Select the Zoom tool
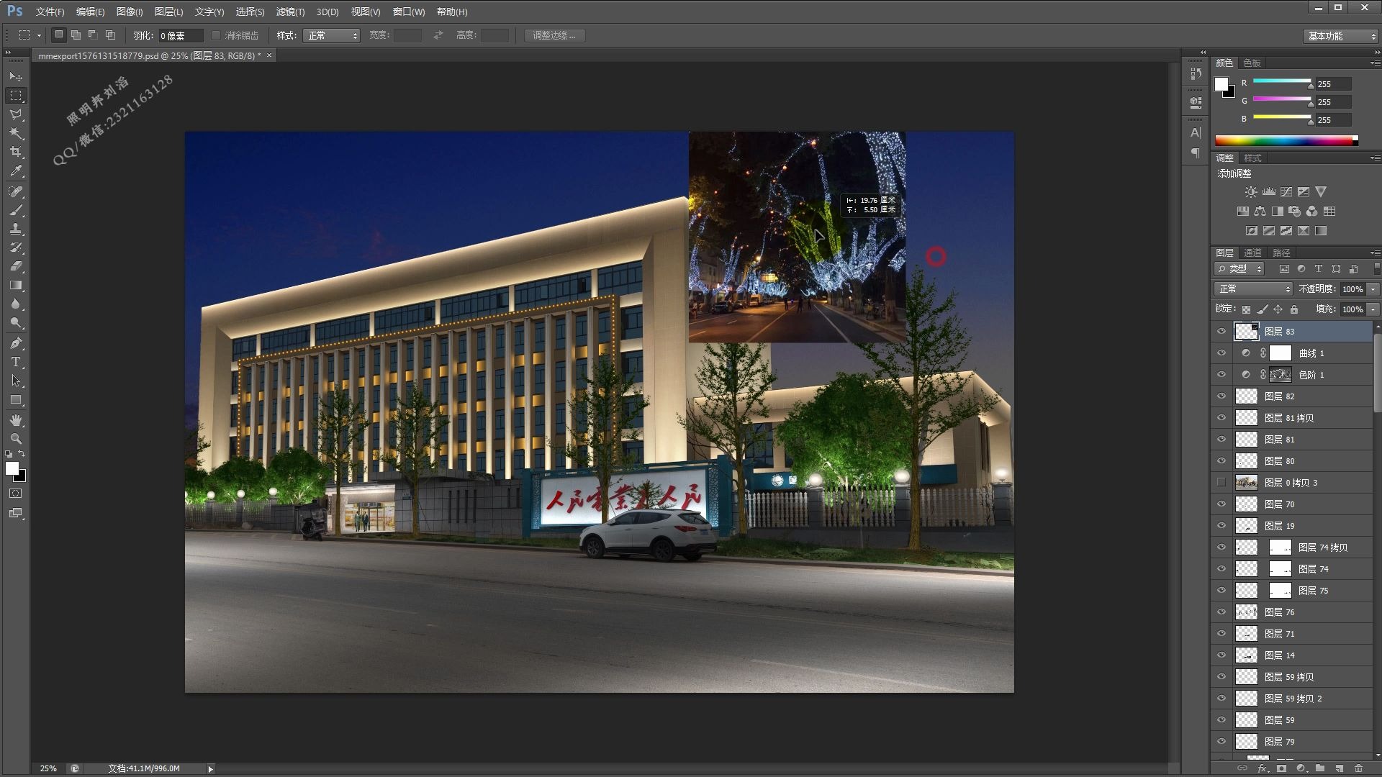The width and height of the screenshot is (1382, 777). (16, 438)
